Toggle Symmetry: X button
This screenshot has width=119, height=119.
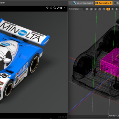(104, 3)
